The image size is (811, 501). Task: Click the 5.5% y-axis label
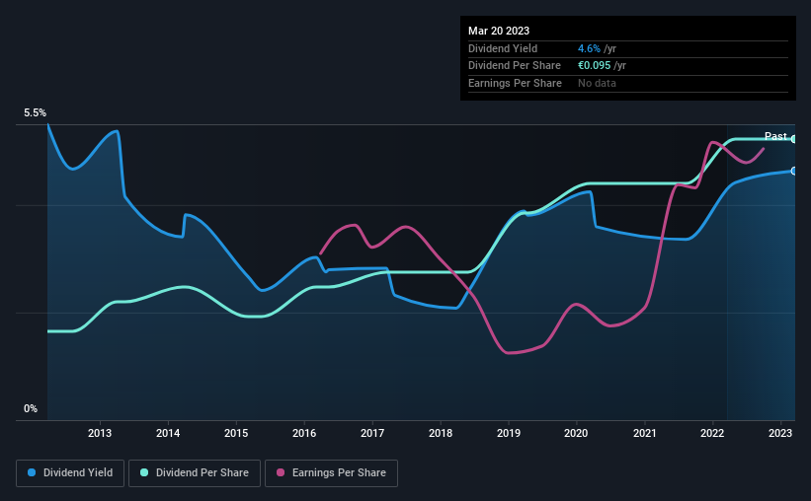(36, 112)
